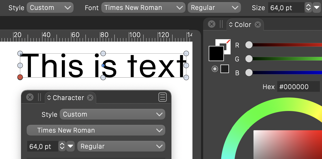Click the X on the Color tab
The width and height of the screenshot is (322, 159).
pos(257,25)
